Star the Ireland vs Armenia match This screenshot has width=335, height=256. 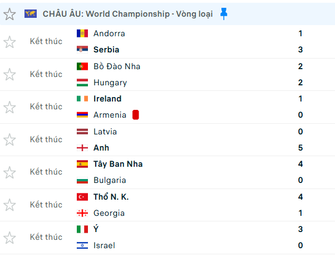[x=9, y=107]
